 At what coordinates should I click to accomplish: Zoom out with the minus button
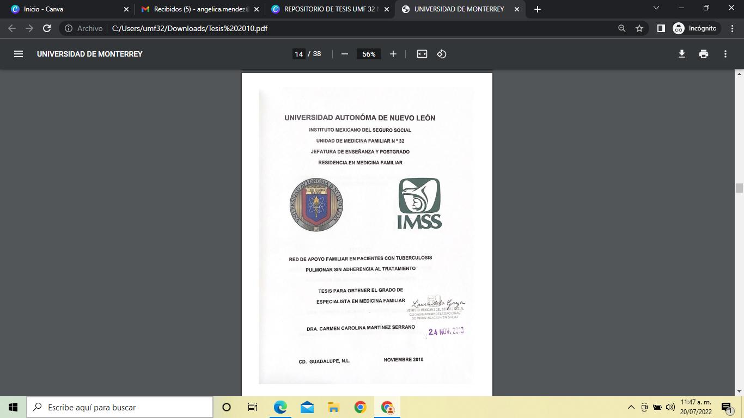click(x=344, y=54)
